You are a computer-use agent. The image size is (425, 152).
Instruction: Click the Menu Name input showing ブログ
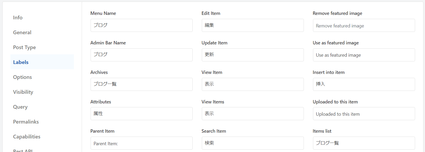coord(141,25)
